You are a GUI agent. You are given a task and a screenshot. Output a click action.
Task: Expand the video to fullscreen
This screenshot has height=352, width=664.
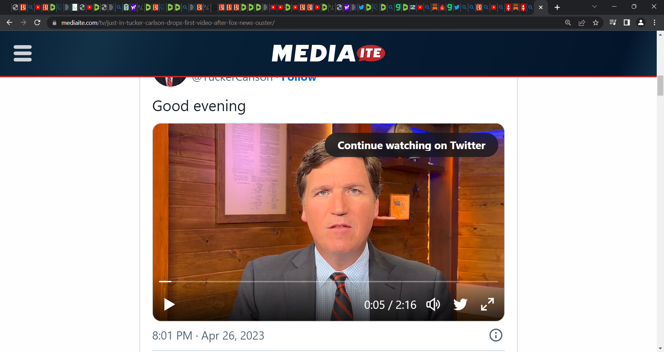point(487,304)
